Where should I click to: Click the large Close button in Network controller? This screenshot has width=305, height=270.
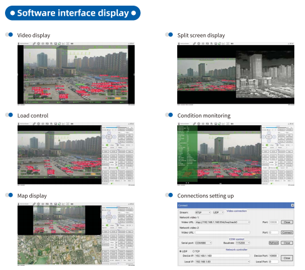tap(287, 258)
